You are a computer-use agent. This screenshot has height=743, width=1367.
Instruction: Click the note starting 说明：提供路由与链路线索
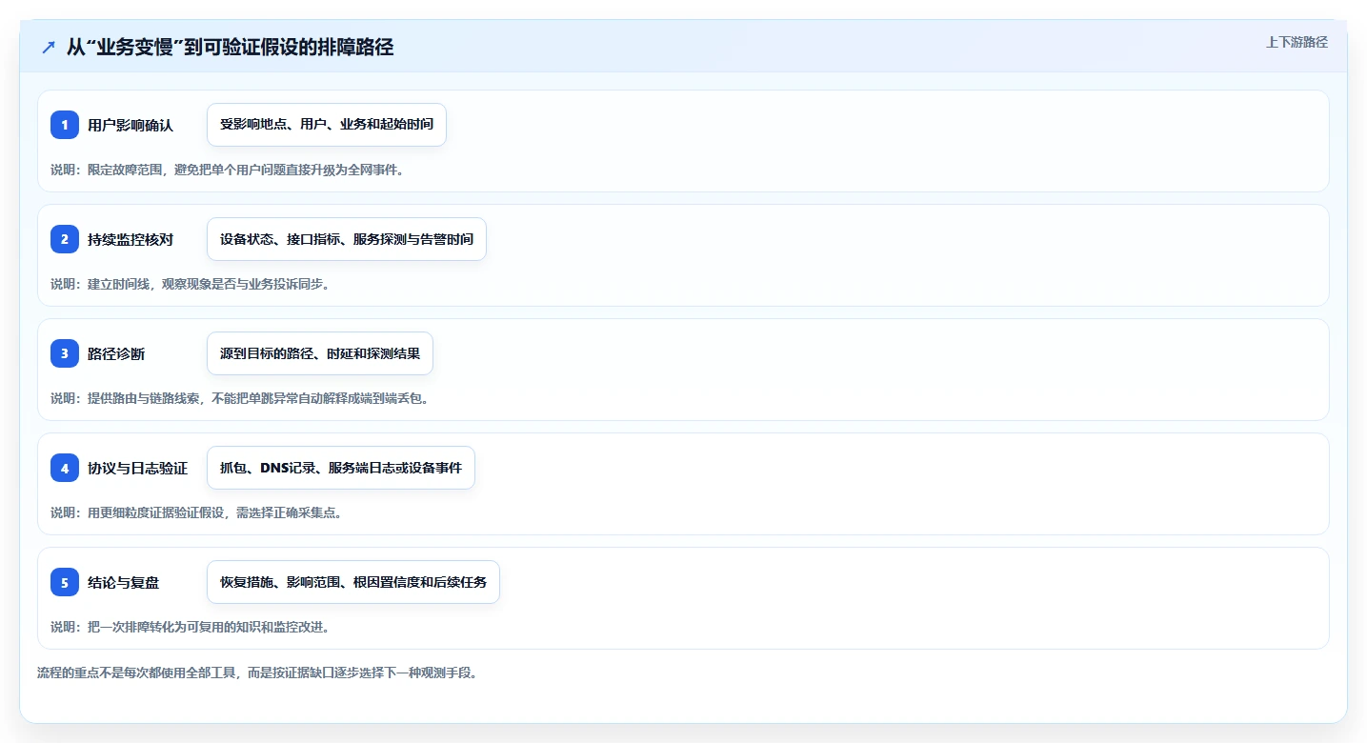point(240,398)
